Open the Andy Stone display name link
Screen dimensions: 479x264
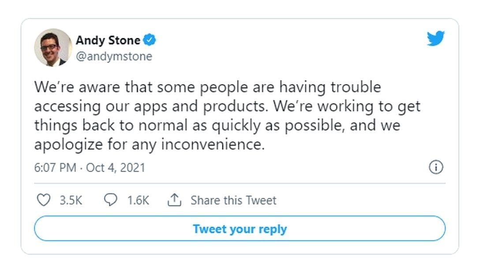108,40
